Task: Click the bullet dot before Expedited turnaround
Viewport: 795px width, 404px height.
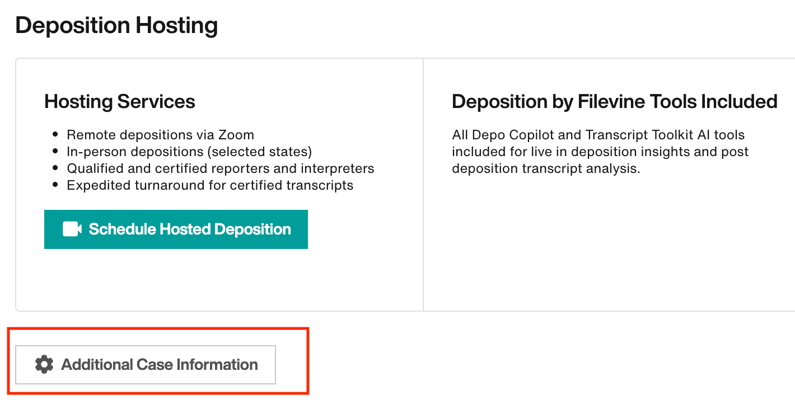Action: tap(55, 185)
